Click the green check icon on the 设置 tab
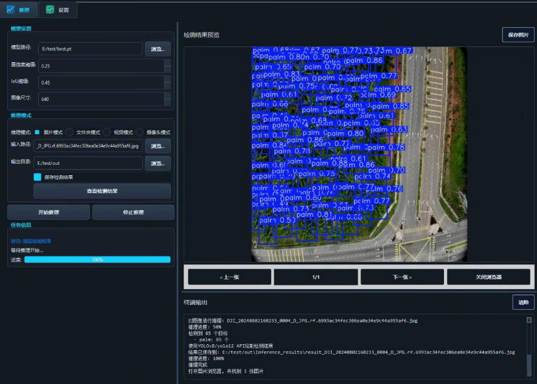537x384 pixels. [50, 10]
